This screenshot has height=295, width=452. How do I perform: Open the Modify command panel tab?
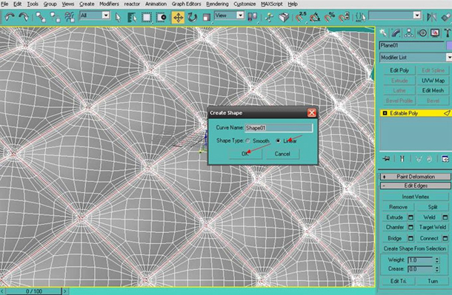[x=396, y=33]
